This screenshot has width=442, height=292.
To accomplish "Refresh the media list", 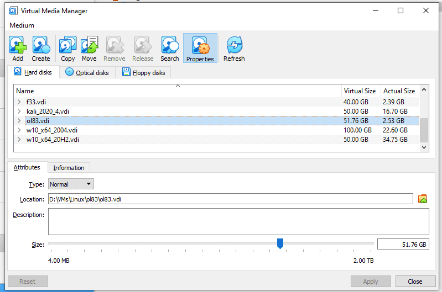I will [234, 47].
